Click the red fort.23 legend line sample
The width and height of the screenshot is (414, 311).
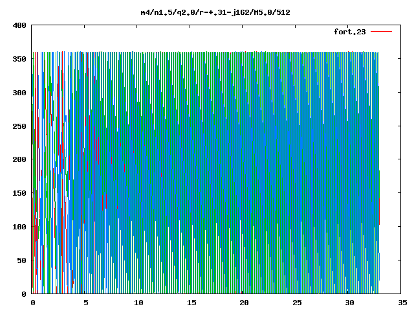click(381, 32)
